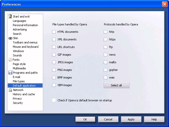169x127 pixels.
Task: Check the URL shortcuts checkbox
Action: [x=54, y=47]
